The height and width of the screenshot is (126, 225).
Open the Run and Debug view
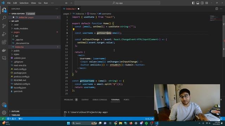pyautogui.click(x=4, y=34)
